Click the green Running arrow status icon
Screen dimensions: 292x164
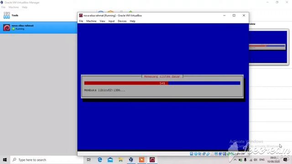[x=13, y=29]
